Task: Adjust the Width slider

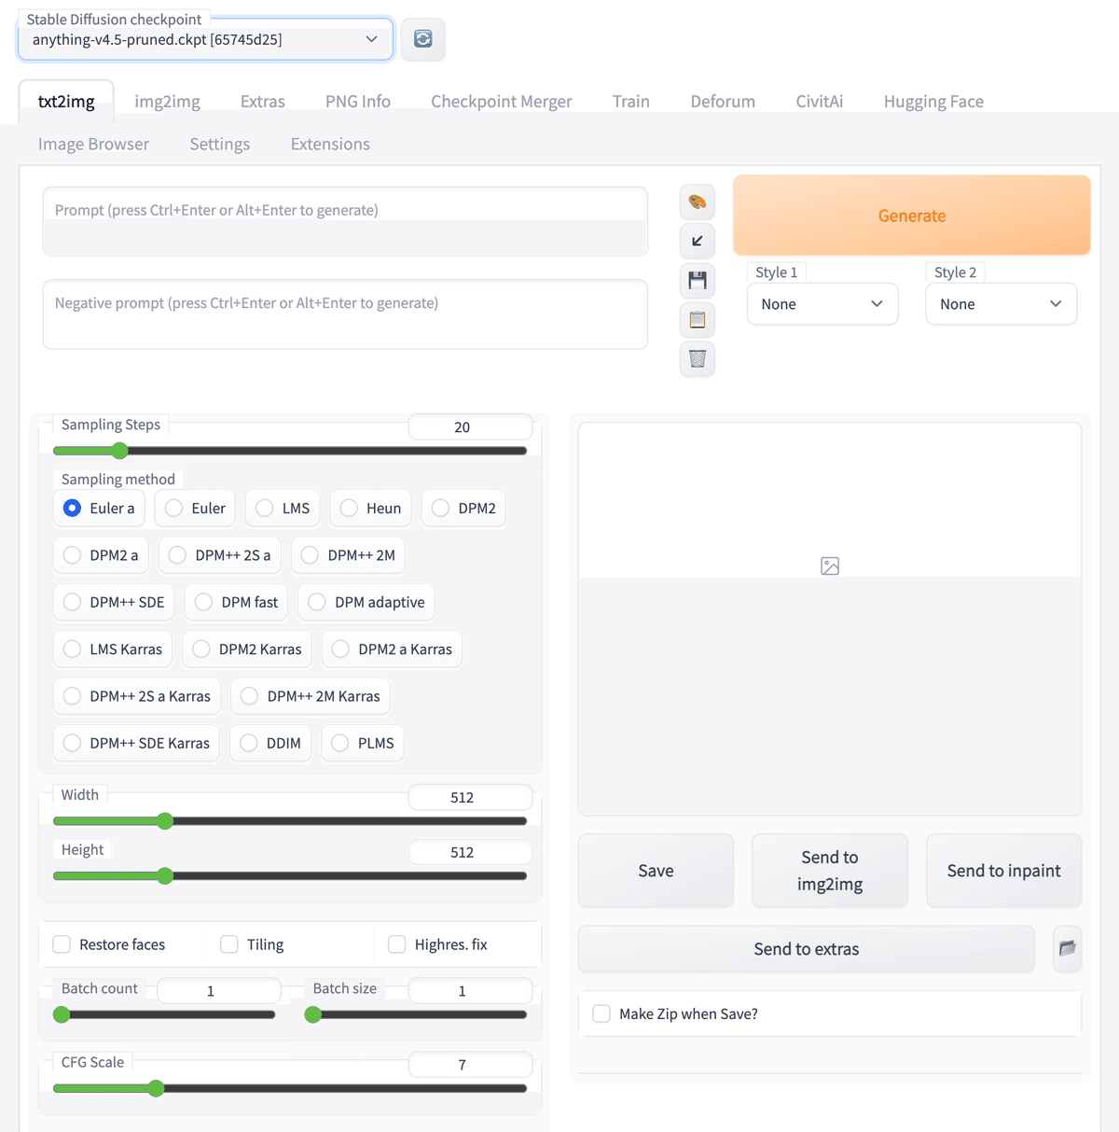Action: click(x=290, y=821)
